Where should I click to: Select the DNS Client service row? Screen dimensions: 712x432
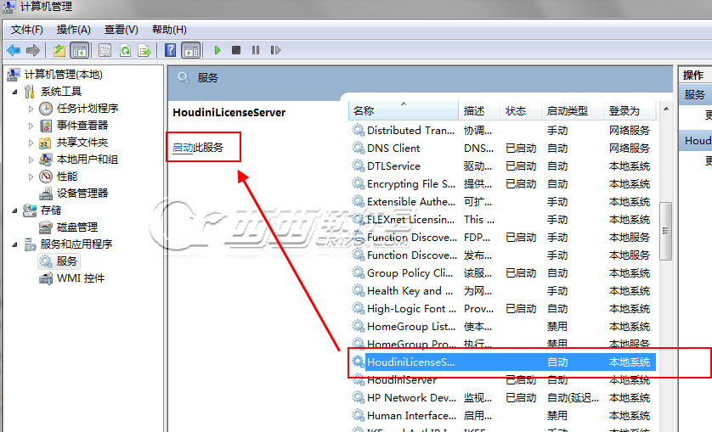click(x=503, y=148)
